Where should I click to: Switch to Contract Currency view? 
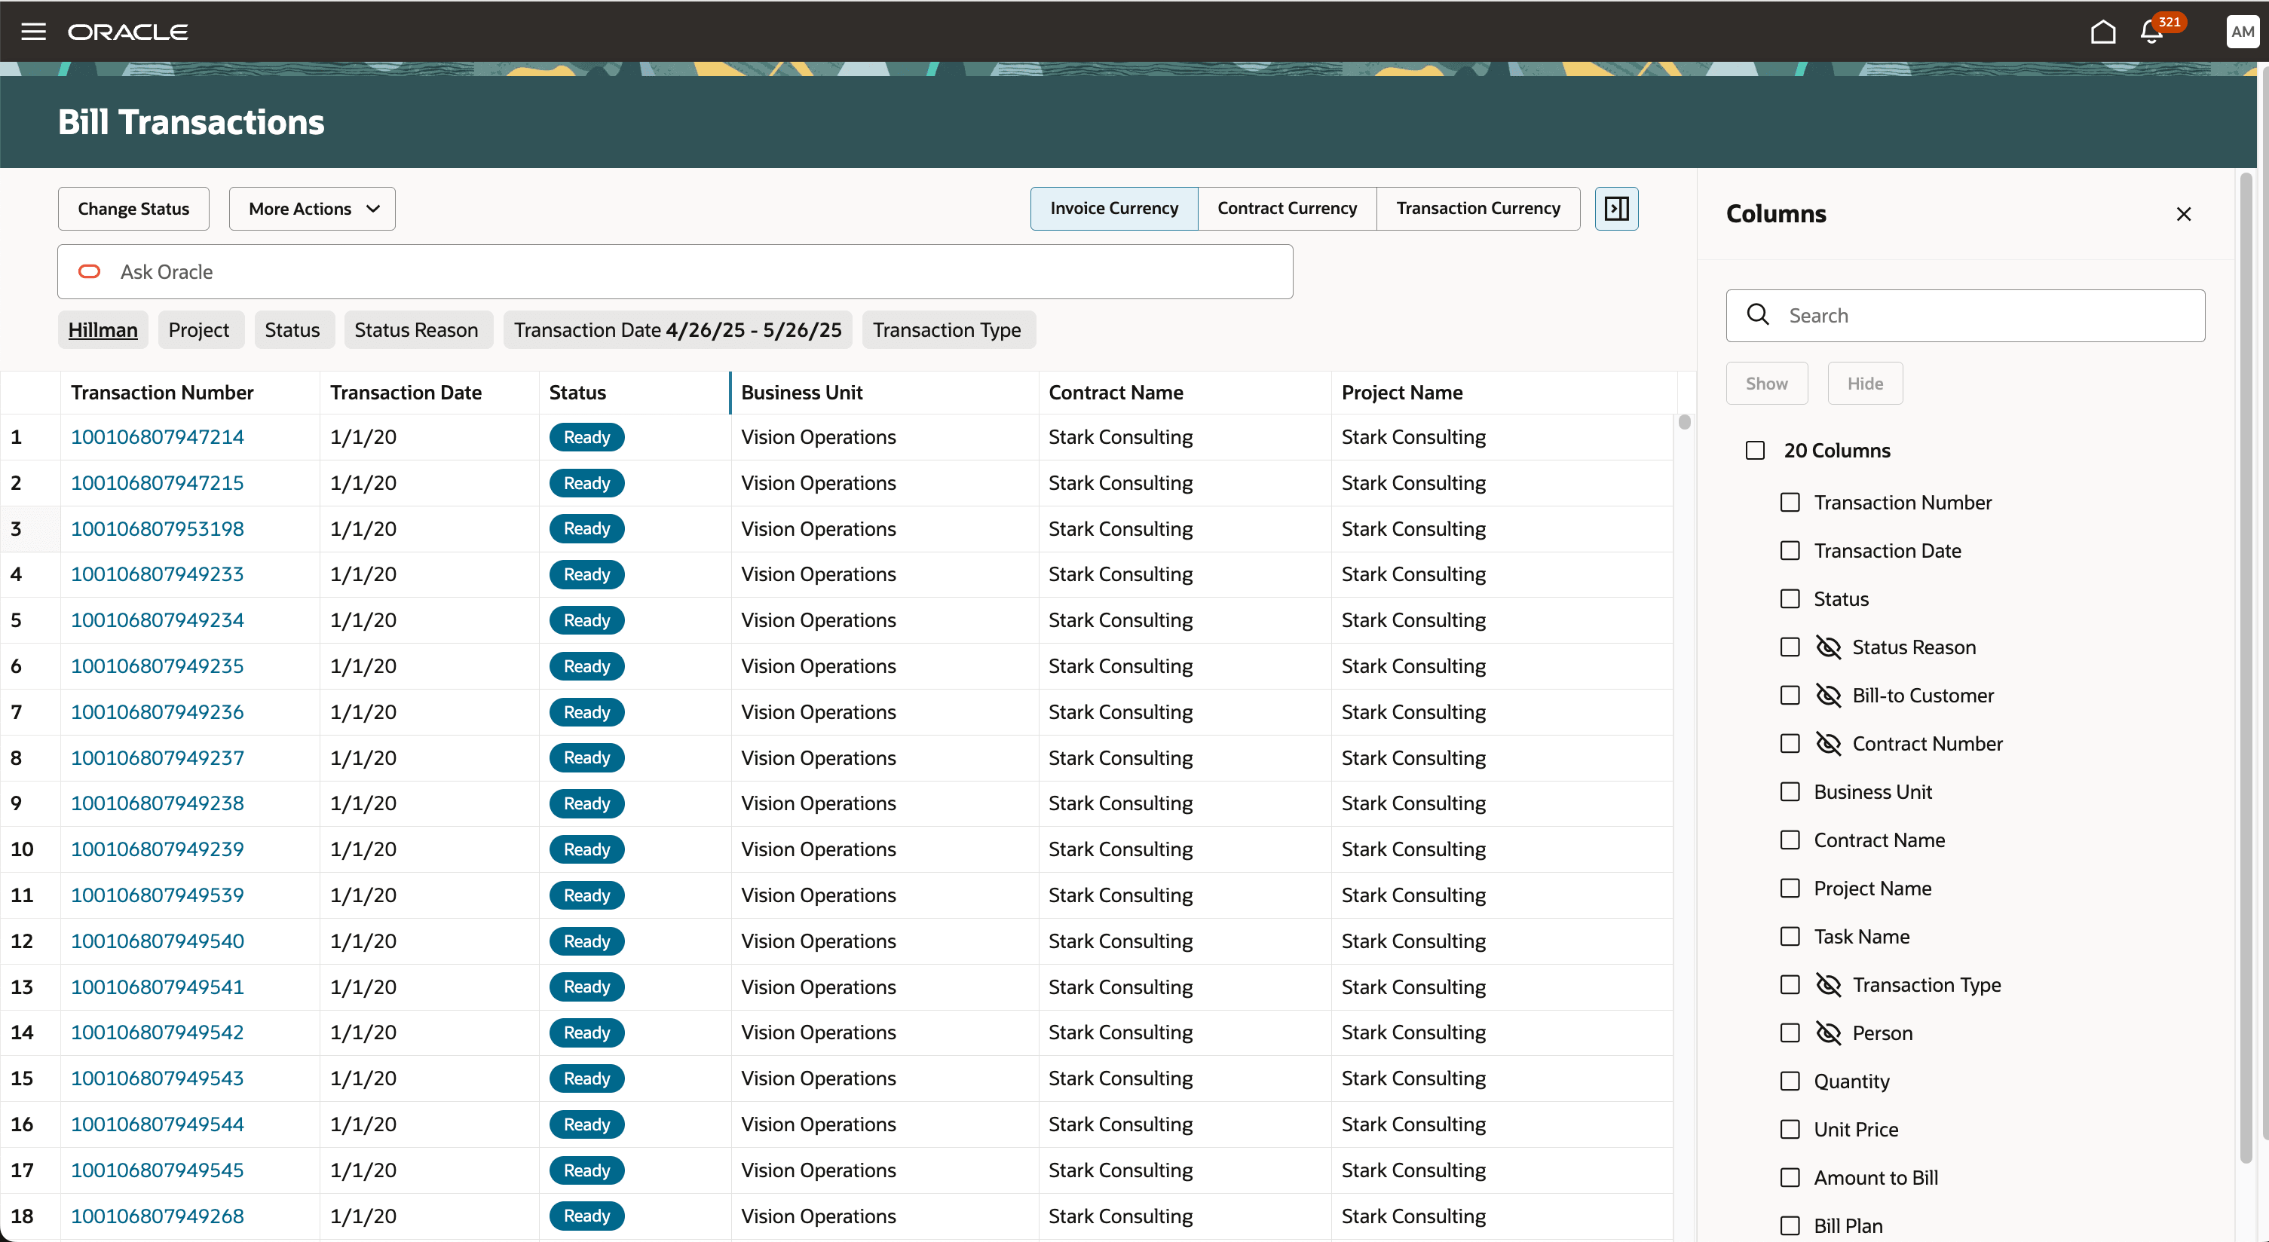click(1286, 209)
